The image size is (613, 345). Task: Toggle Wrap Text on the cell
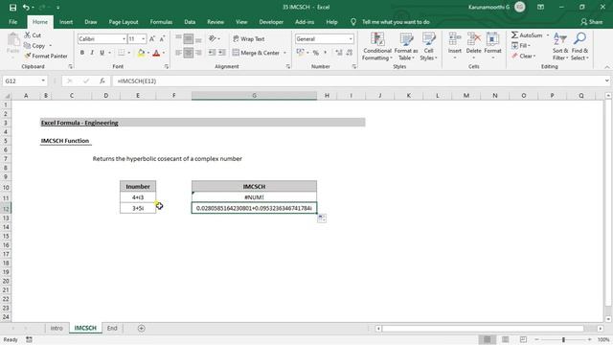249,38
